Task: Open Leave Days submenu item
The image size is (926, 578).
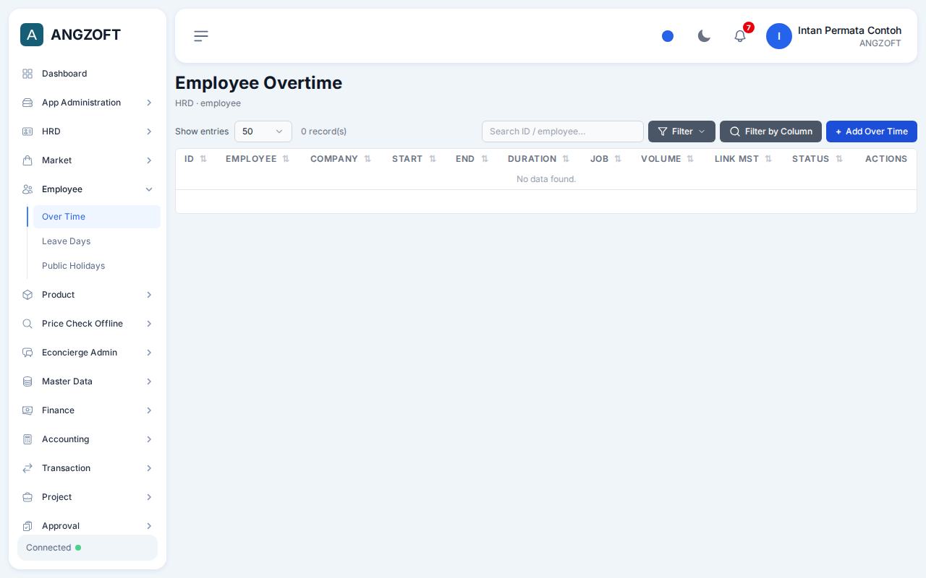Action: (x=97, y=241)
